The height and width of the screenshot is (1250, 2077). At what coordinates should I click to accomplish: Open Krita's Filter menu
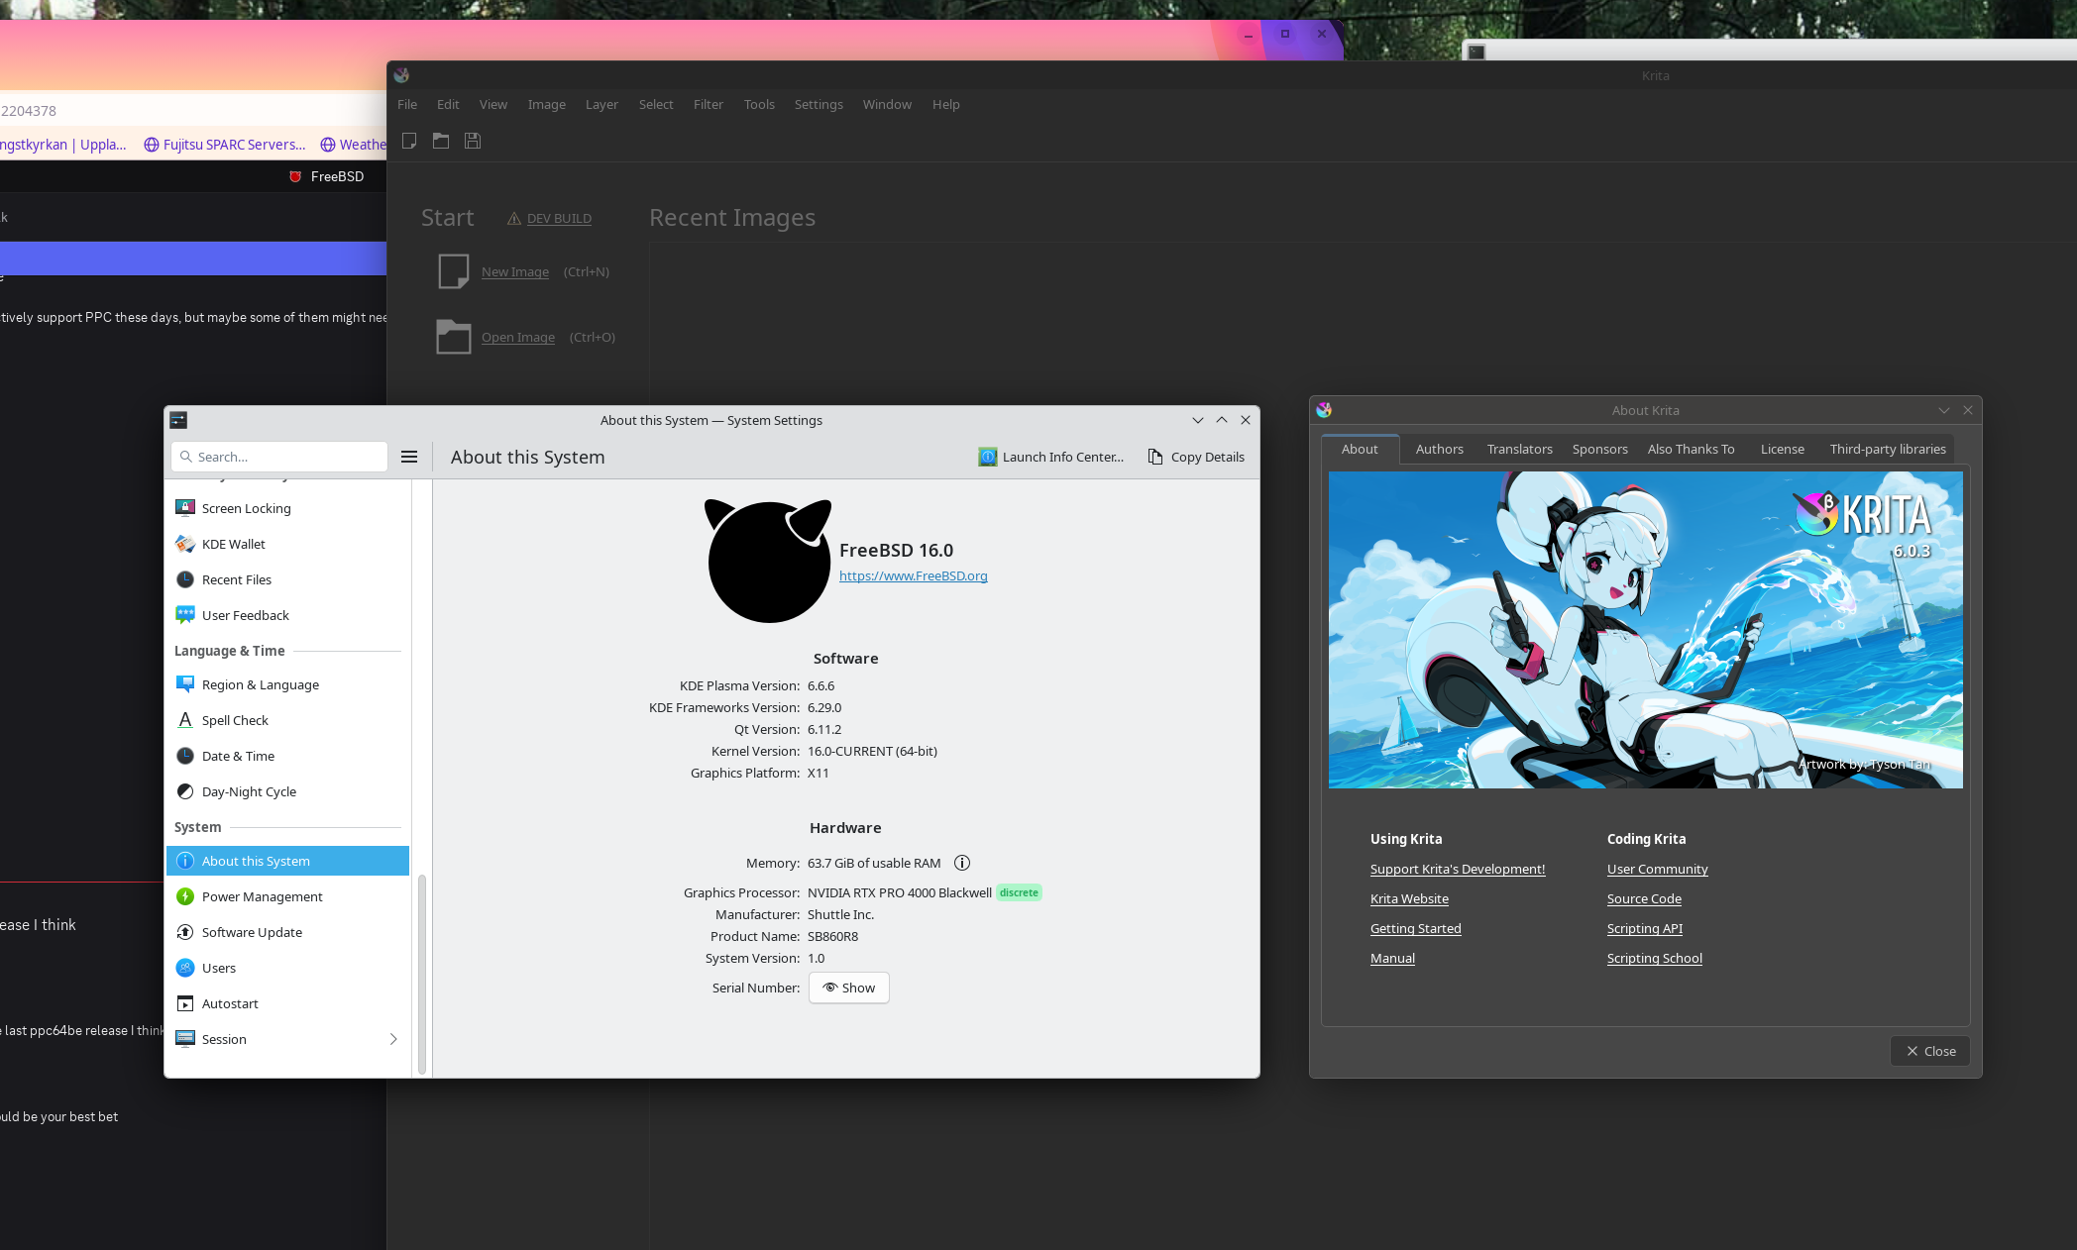point(709,104)
